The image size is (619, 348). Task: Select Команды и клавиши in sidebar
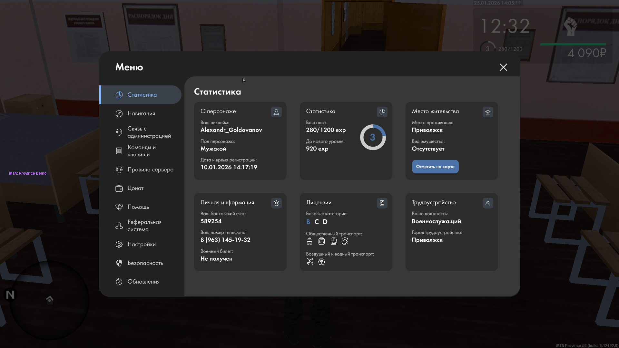click(x=141, y=151)
